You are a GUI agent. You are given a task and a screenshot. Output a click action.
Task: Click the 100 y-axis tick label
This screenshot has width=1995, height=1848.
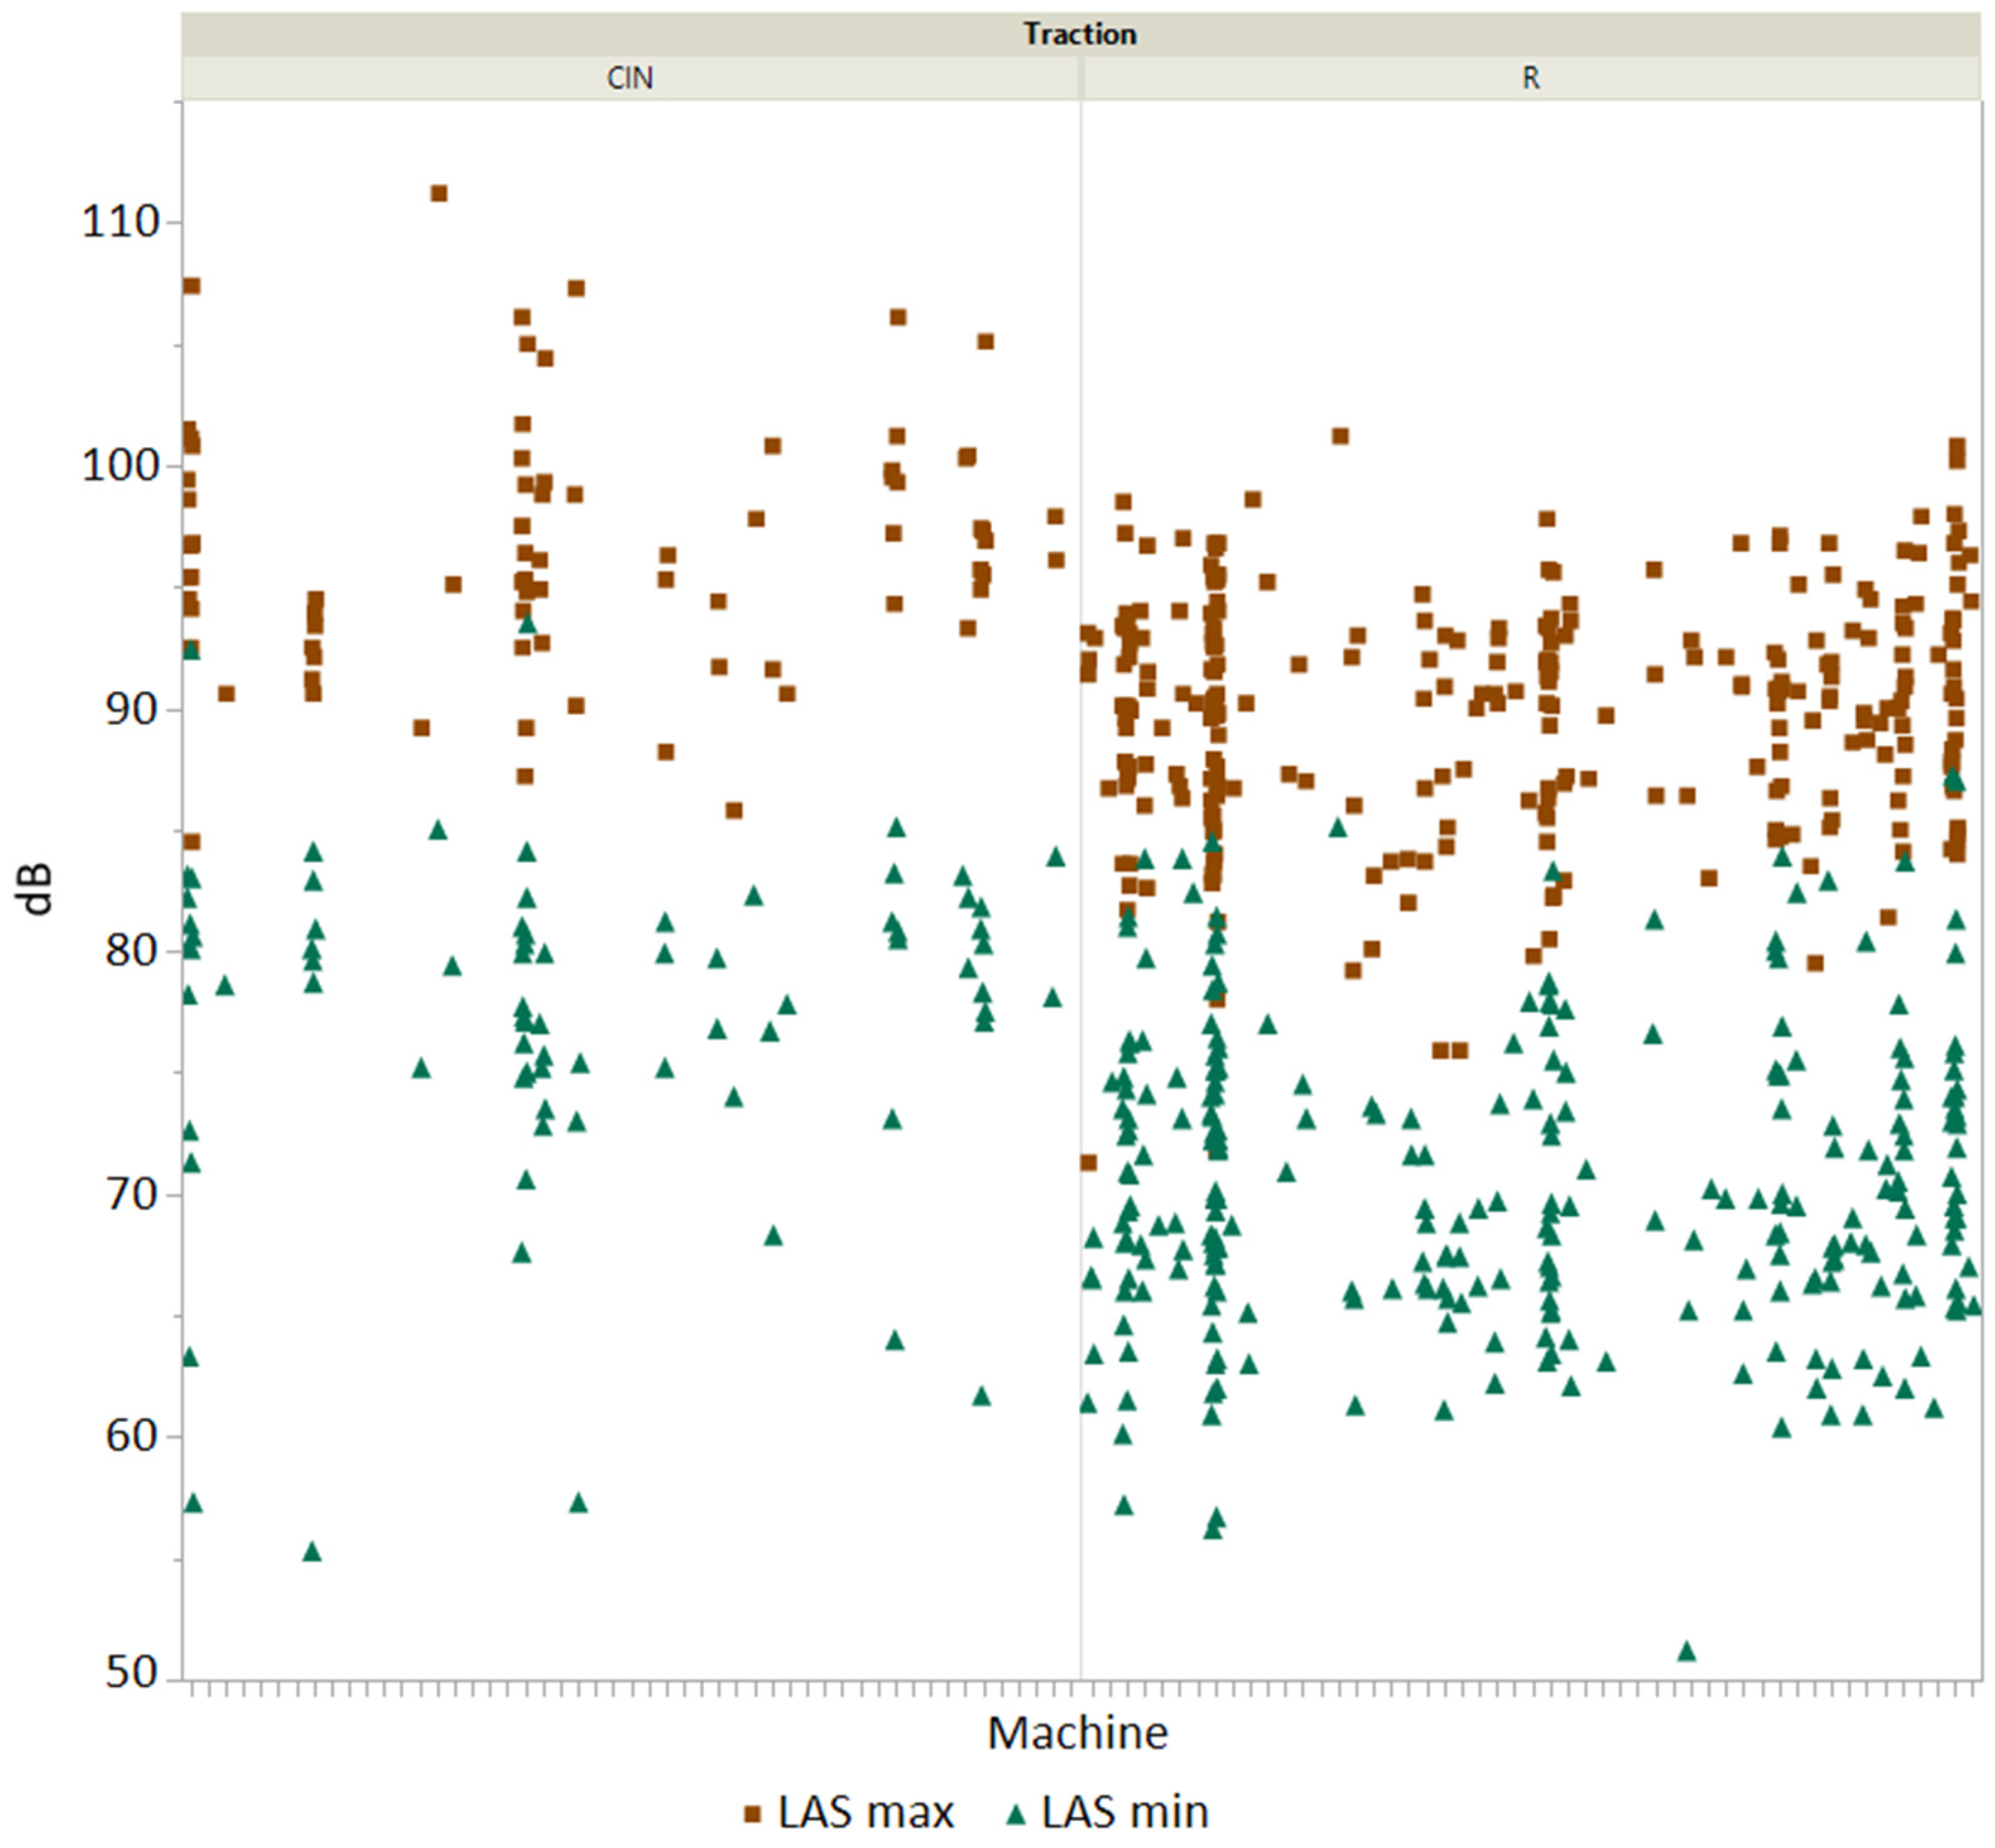click(120, 465)
